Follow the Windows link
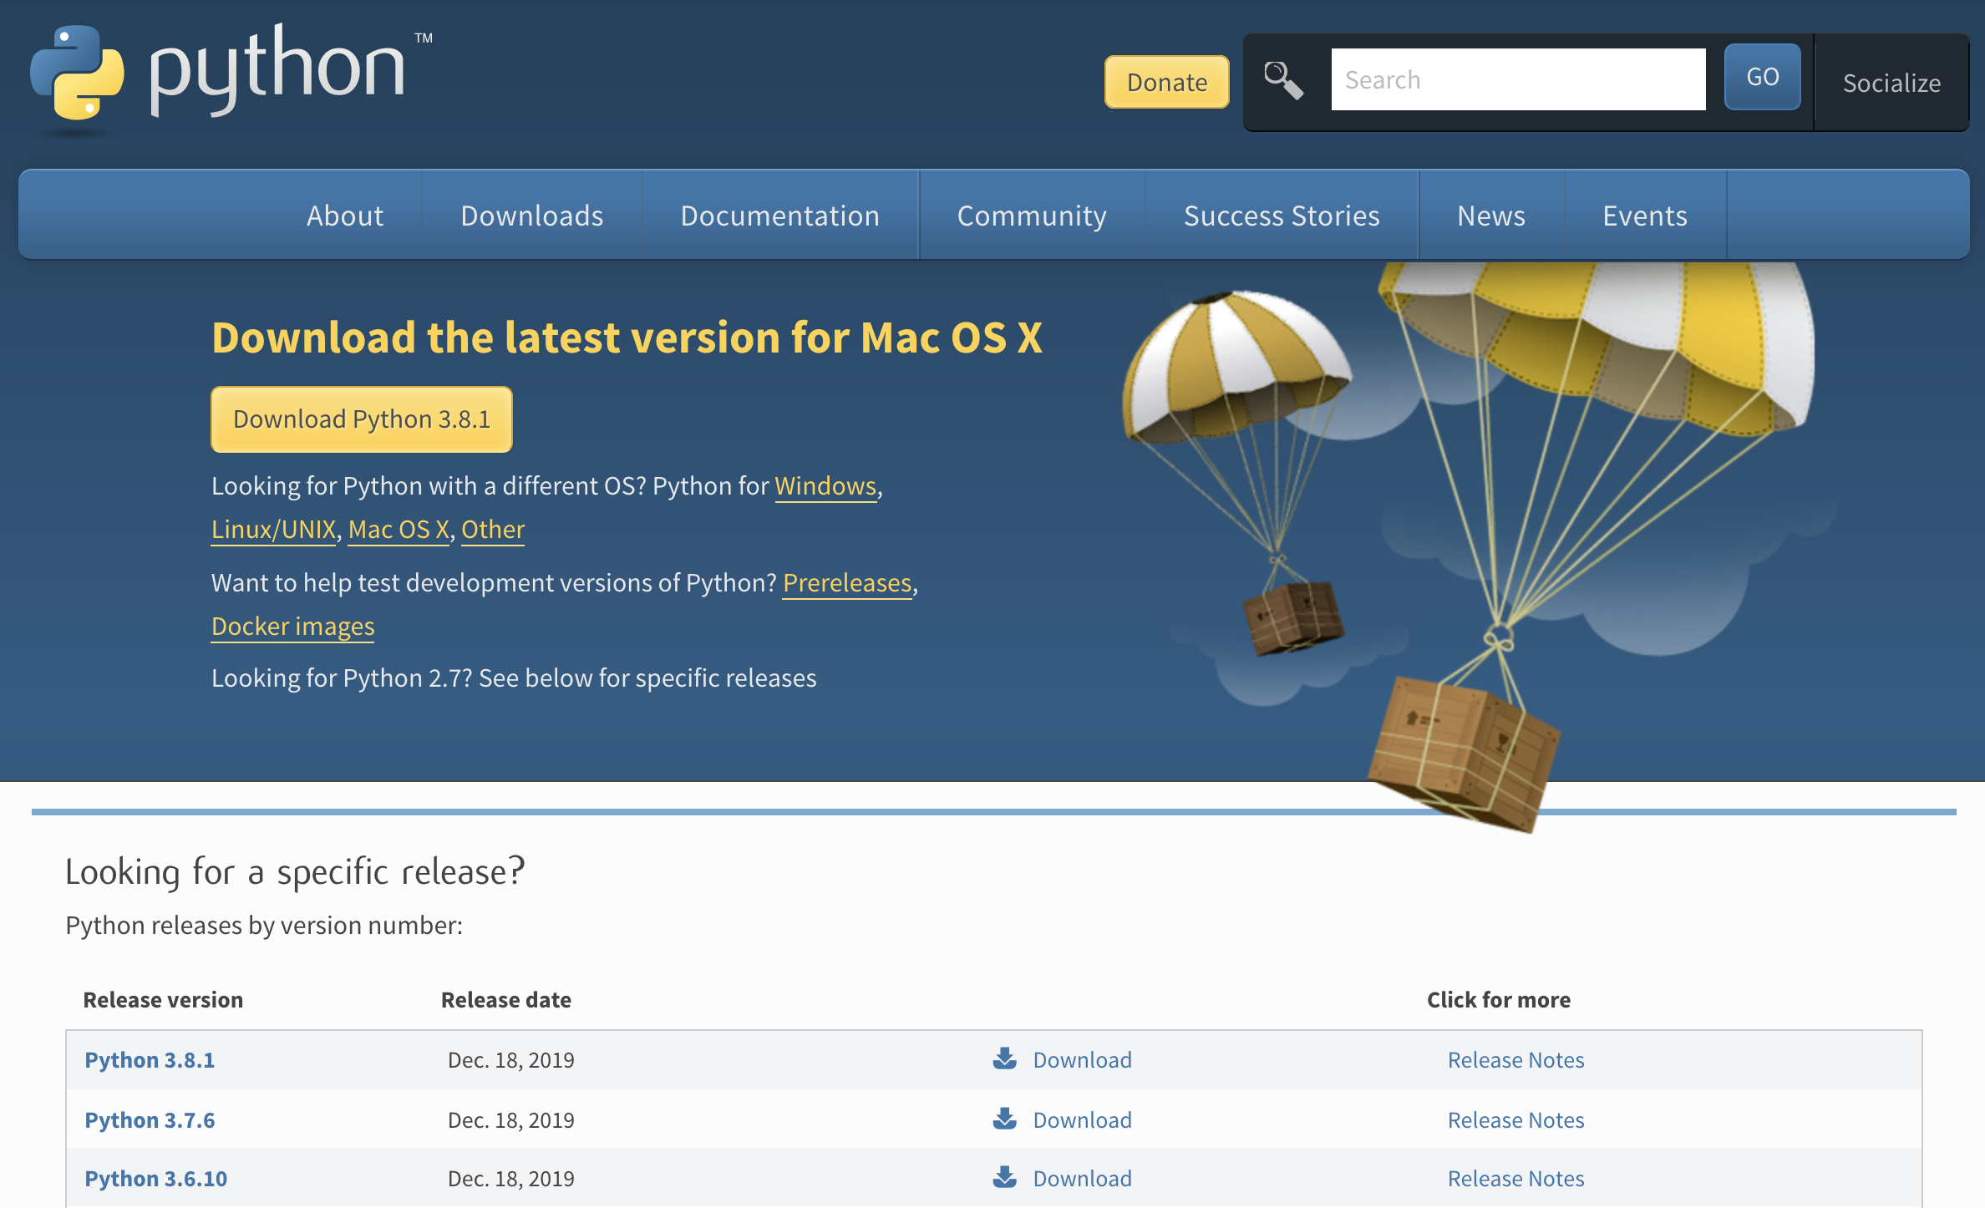Viewport: 1985px width, 1208px height. 825,486
